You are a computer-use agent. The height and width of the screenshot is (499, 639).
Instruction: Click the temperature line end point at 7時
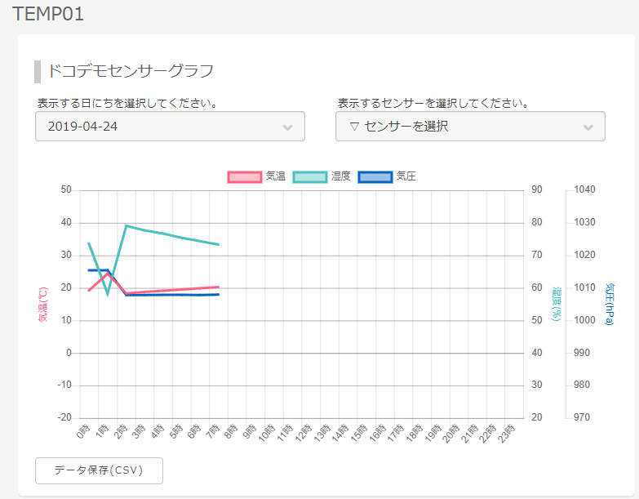pos(218,287)
